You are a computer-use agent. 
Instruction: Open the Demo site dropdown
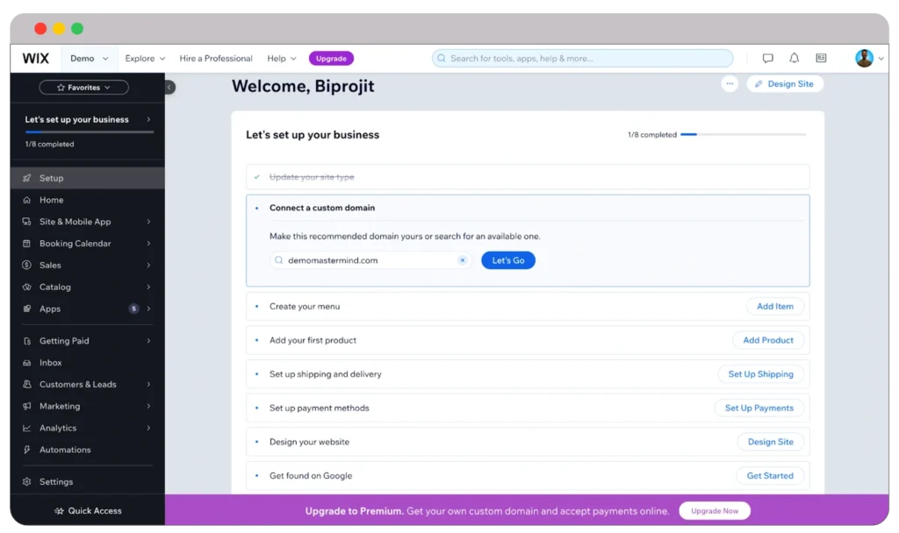pos(90,59)
